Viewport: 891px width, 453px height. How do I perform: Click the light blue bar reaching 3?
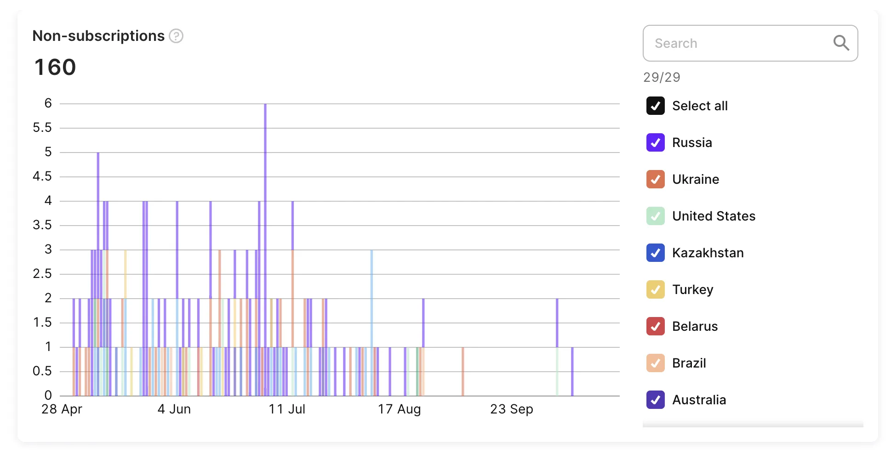pos(371,299)
